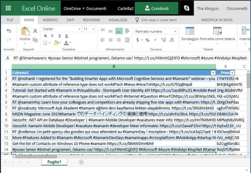Open the font size 11 dropdown
The width and height of the screenshot is (251, 173).
93,29
